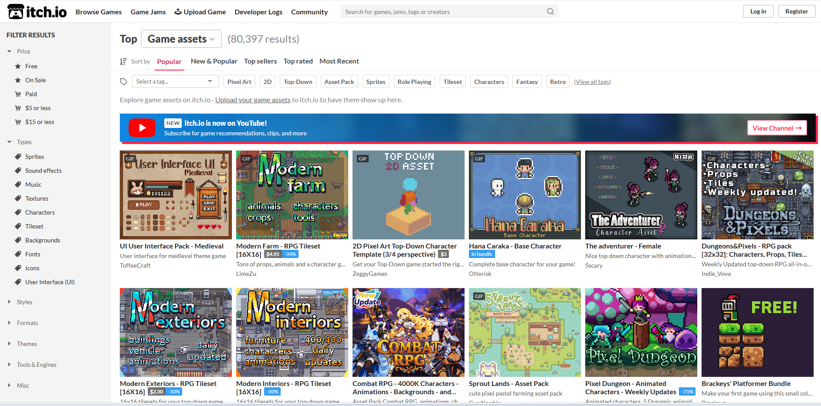Filter by the Pixel Art tag
This screenshot has width=821, height=406.
(239, 82)
